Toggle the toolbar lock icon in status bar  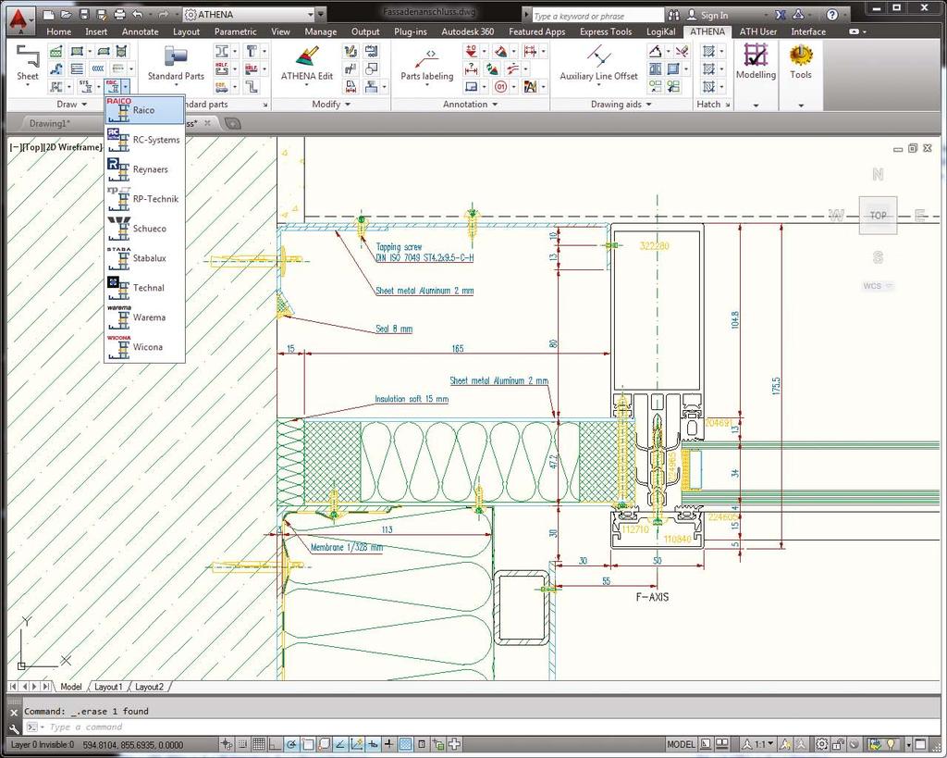(x=838, y=744)
